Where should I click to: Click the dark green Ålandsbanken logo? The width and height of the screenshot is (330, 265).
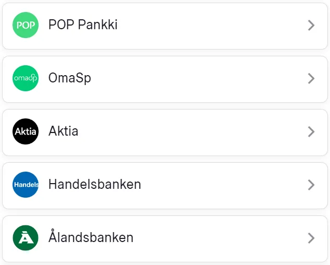click(26, 238)
